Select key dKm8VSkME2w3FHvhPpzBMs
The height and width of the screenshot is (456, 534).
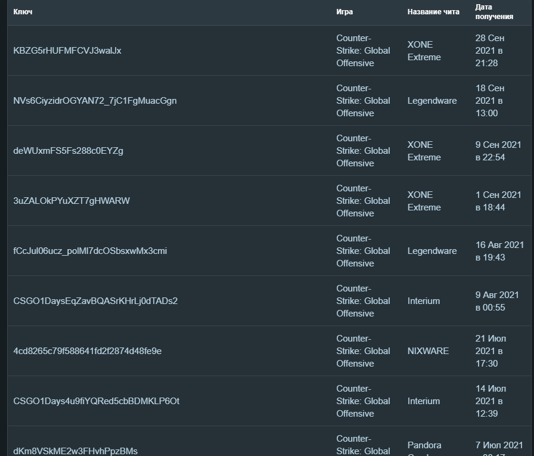click(75, 451)
